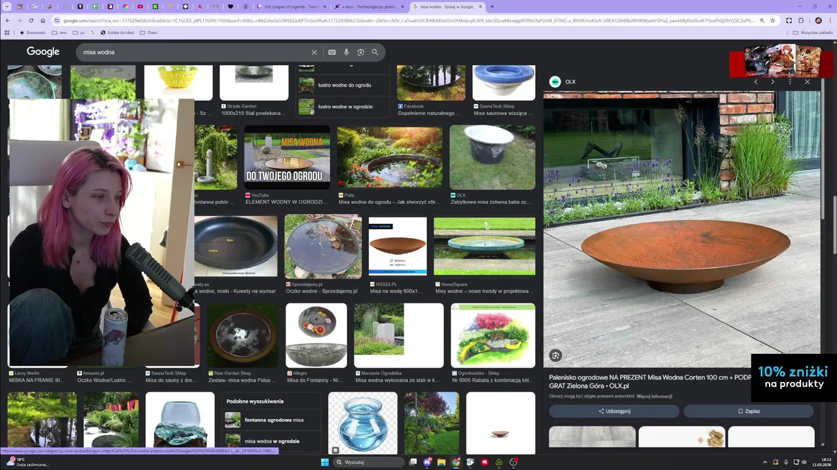Select the misa wodna Szukaj w Google tab

(447, 7)
